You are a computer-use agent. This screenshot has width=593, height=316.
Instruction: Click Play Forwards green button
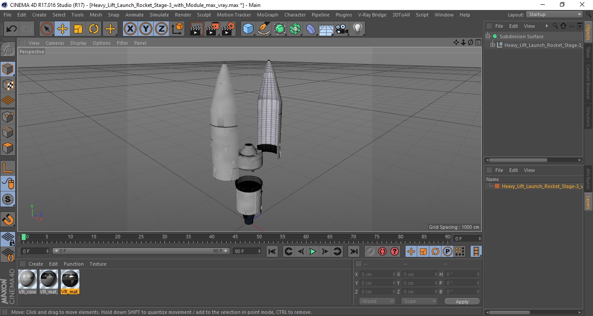click(x=313, y=251)
